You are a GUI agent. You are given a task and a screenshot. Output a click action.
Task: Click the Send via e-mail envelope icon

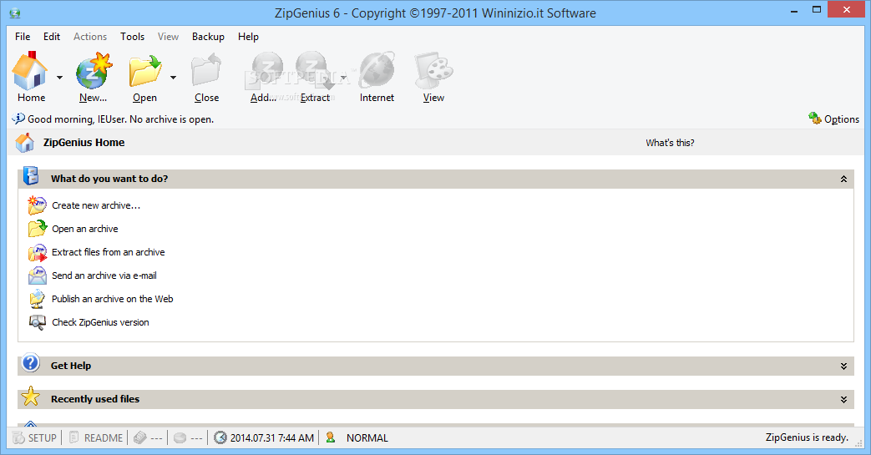(38, 276)
